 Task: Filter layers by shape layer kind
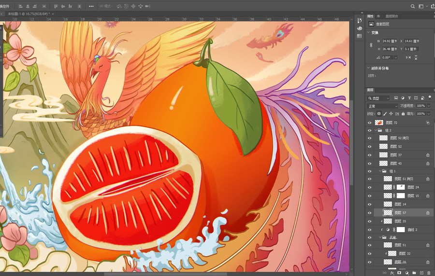(x=416, y=98)
